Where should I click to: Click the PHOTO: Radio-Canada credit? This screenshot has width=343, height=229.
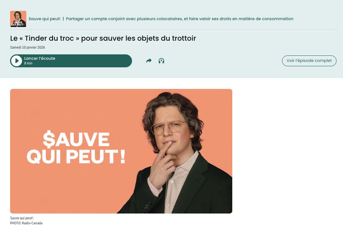26,223
